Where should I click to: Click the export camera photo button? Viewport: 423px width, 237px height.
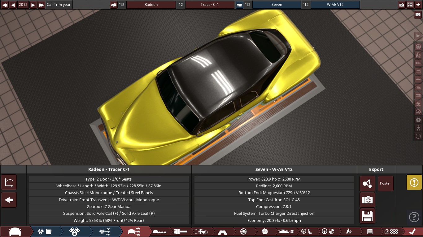[x=367, y=200]
